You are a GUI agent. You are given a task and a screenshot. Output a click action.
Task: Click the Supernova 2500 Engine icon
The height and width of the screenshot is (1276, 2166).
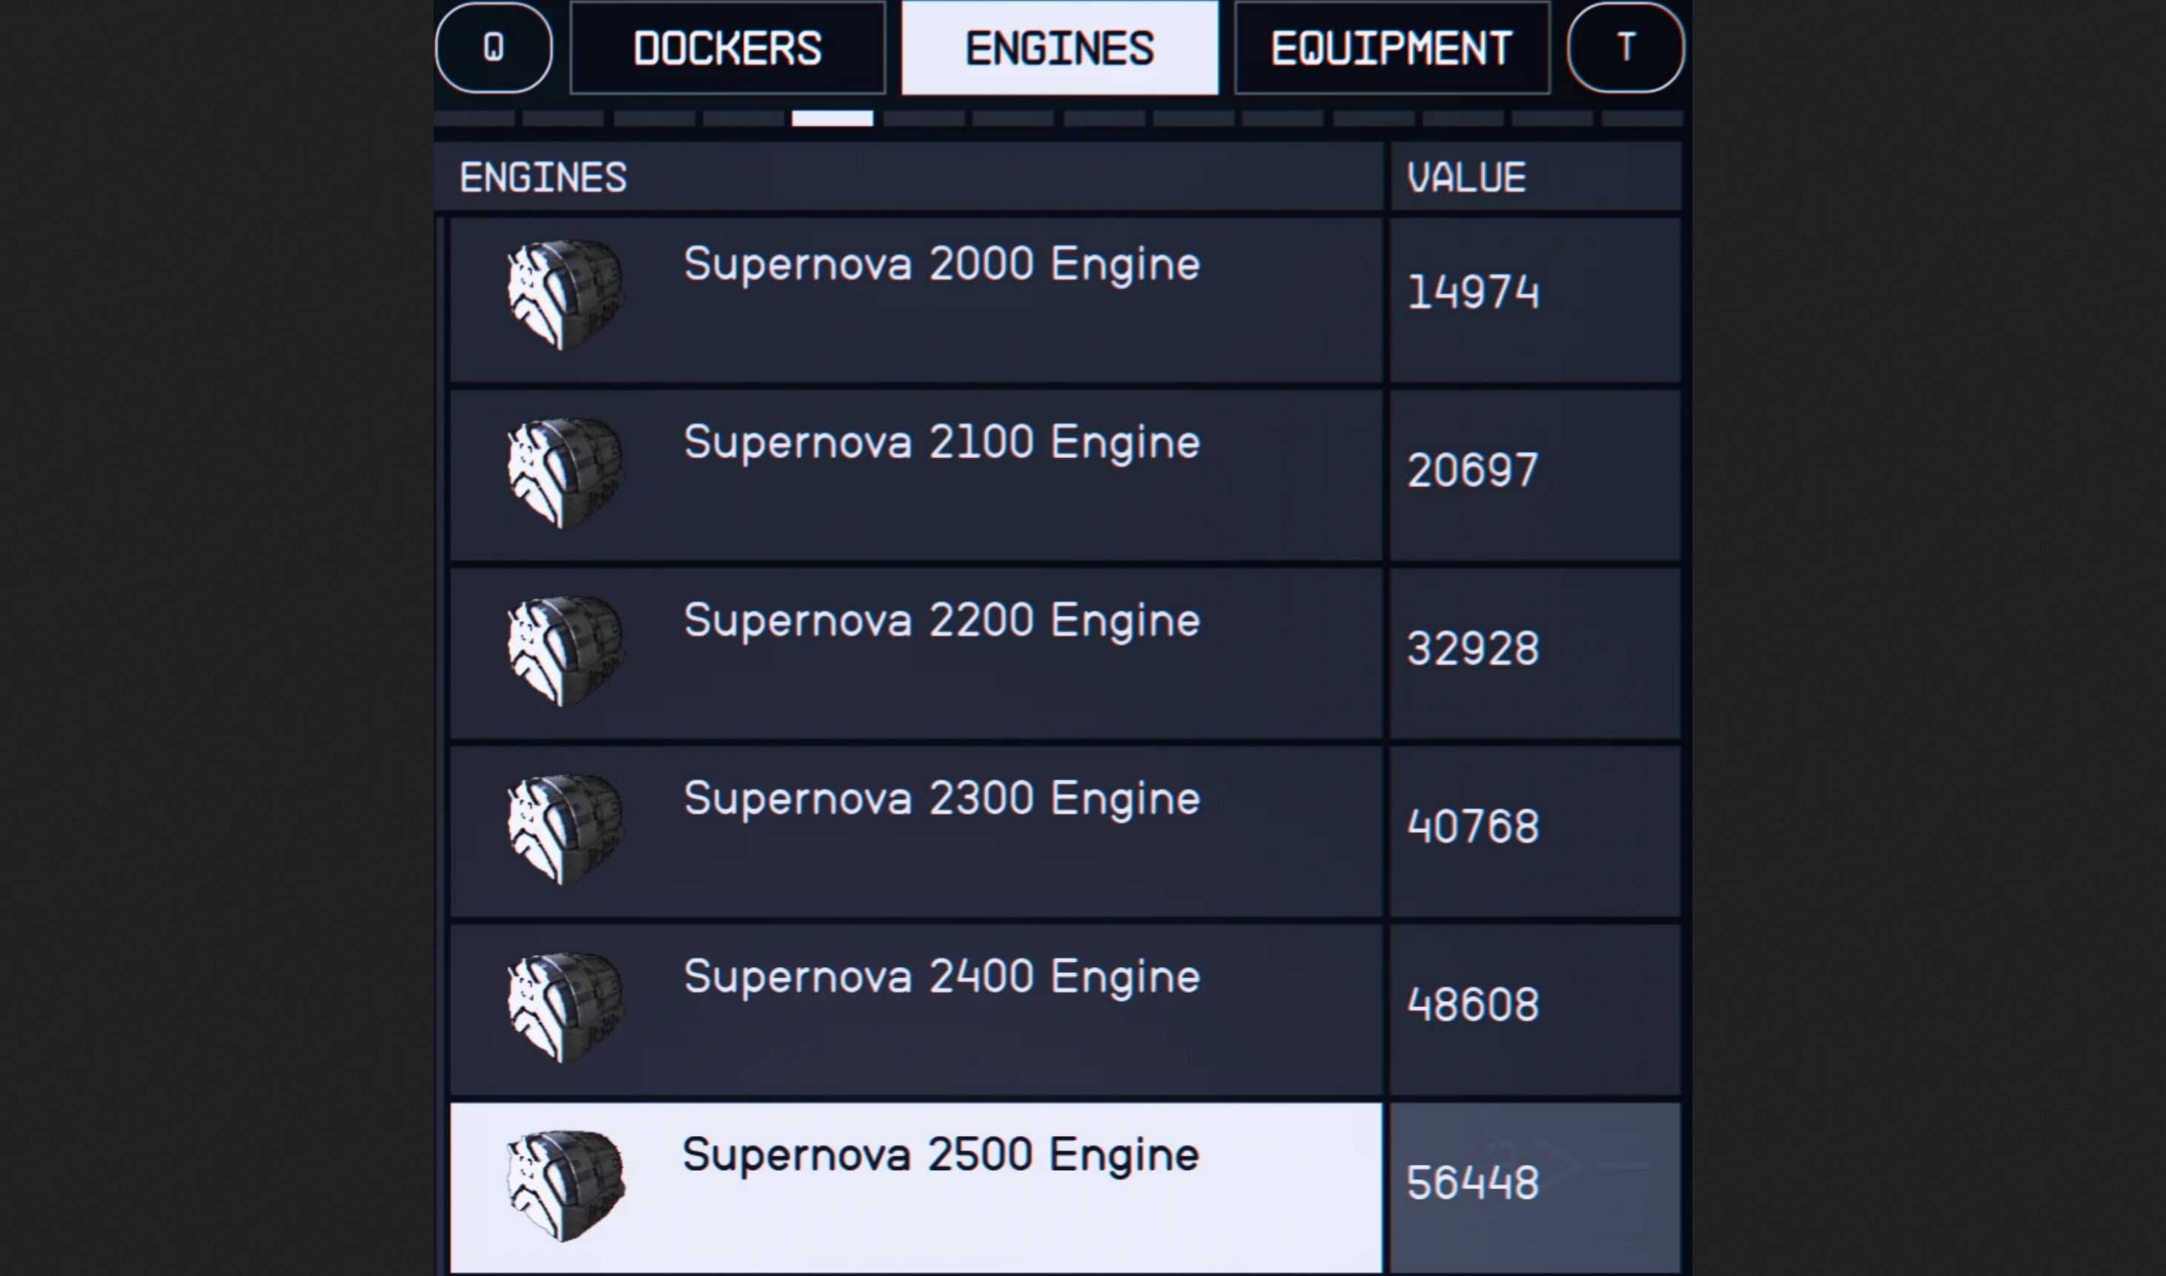(565, 1186)
